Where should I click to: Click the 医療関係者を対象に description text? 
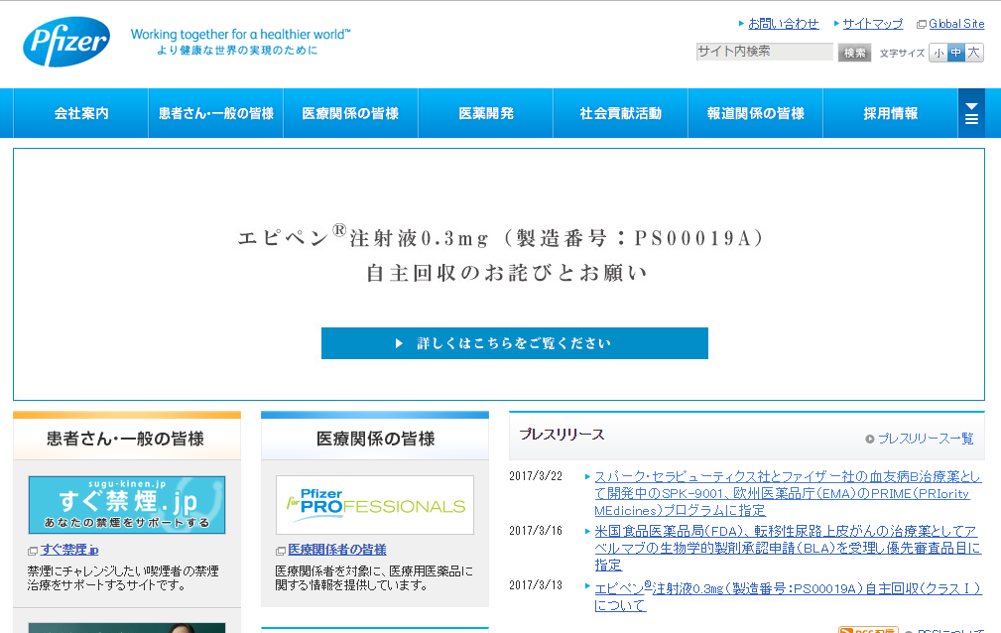tap(374, 578)
